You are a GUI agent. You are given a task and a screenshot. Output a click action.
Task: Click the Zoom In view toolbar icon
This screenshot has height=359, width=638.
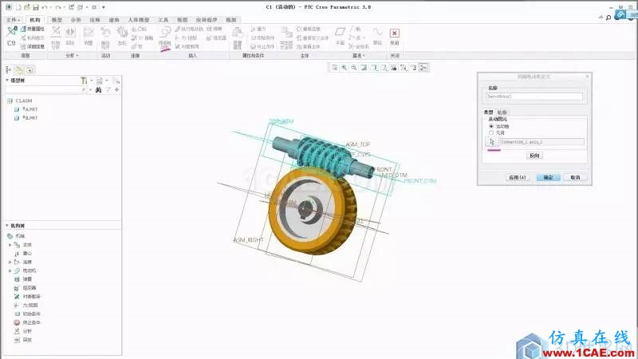coord(345,68)
